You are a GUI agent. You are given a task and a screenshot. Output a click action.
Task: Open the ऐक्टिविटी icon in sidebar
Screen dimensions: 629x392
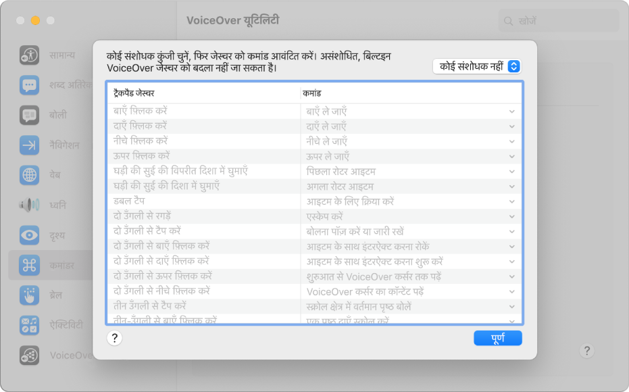click(29, 325)
